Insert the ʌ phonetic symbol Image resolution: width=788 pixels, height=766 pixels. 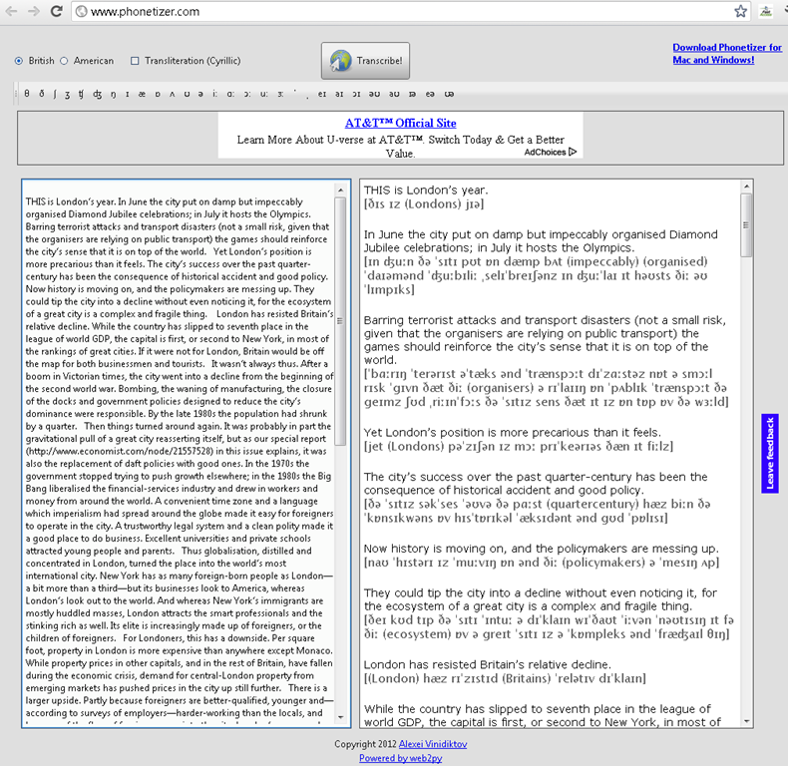click(x=174, y=95)
